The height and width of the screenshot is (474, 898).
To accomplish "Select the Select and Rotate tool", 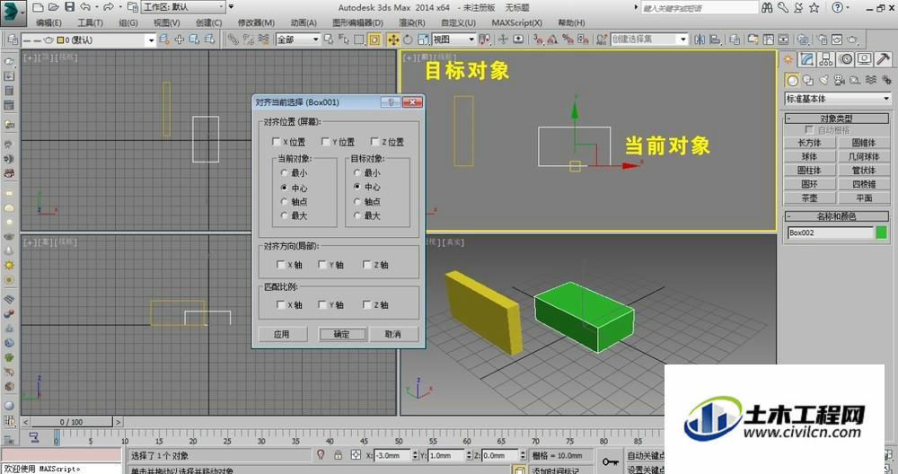I will (x=408, y=39).
